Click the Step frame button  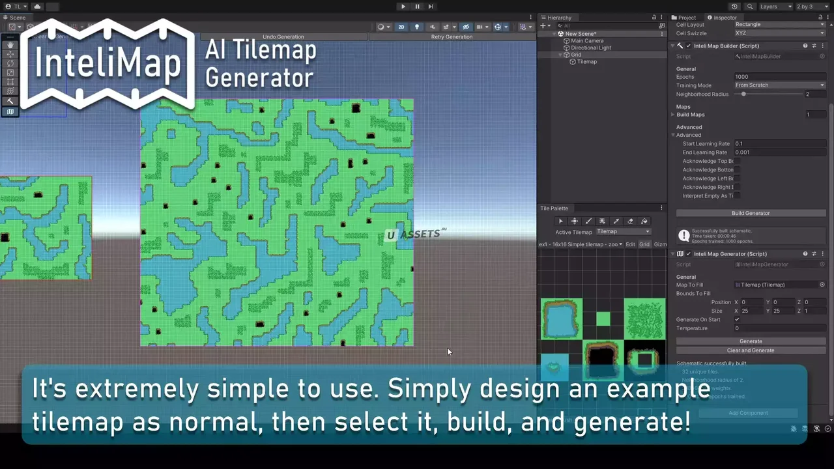pyautogui.click(x=431, y=7)
